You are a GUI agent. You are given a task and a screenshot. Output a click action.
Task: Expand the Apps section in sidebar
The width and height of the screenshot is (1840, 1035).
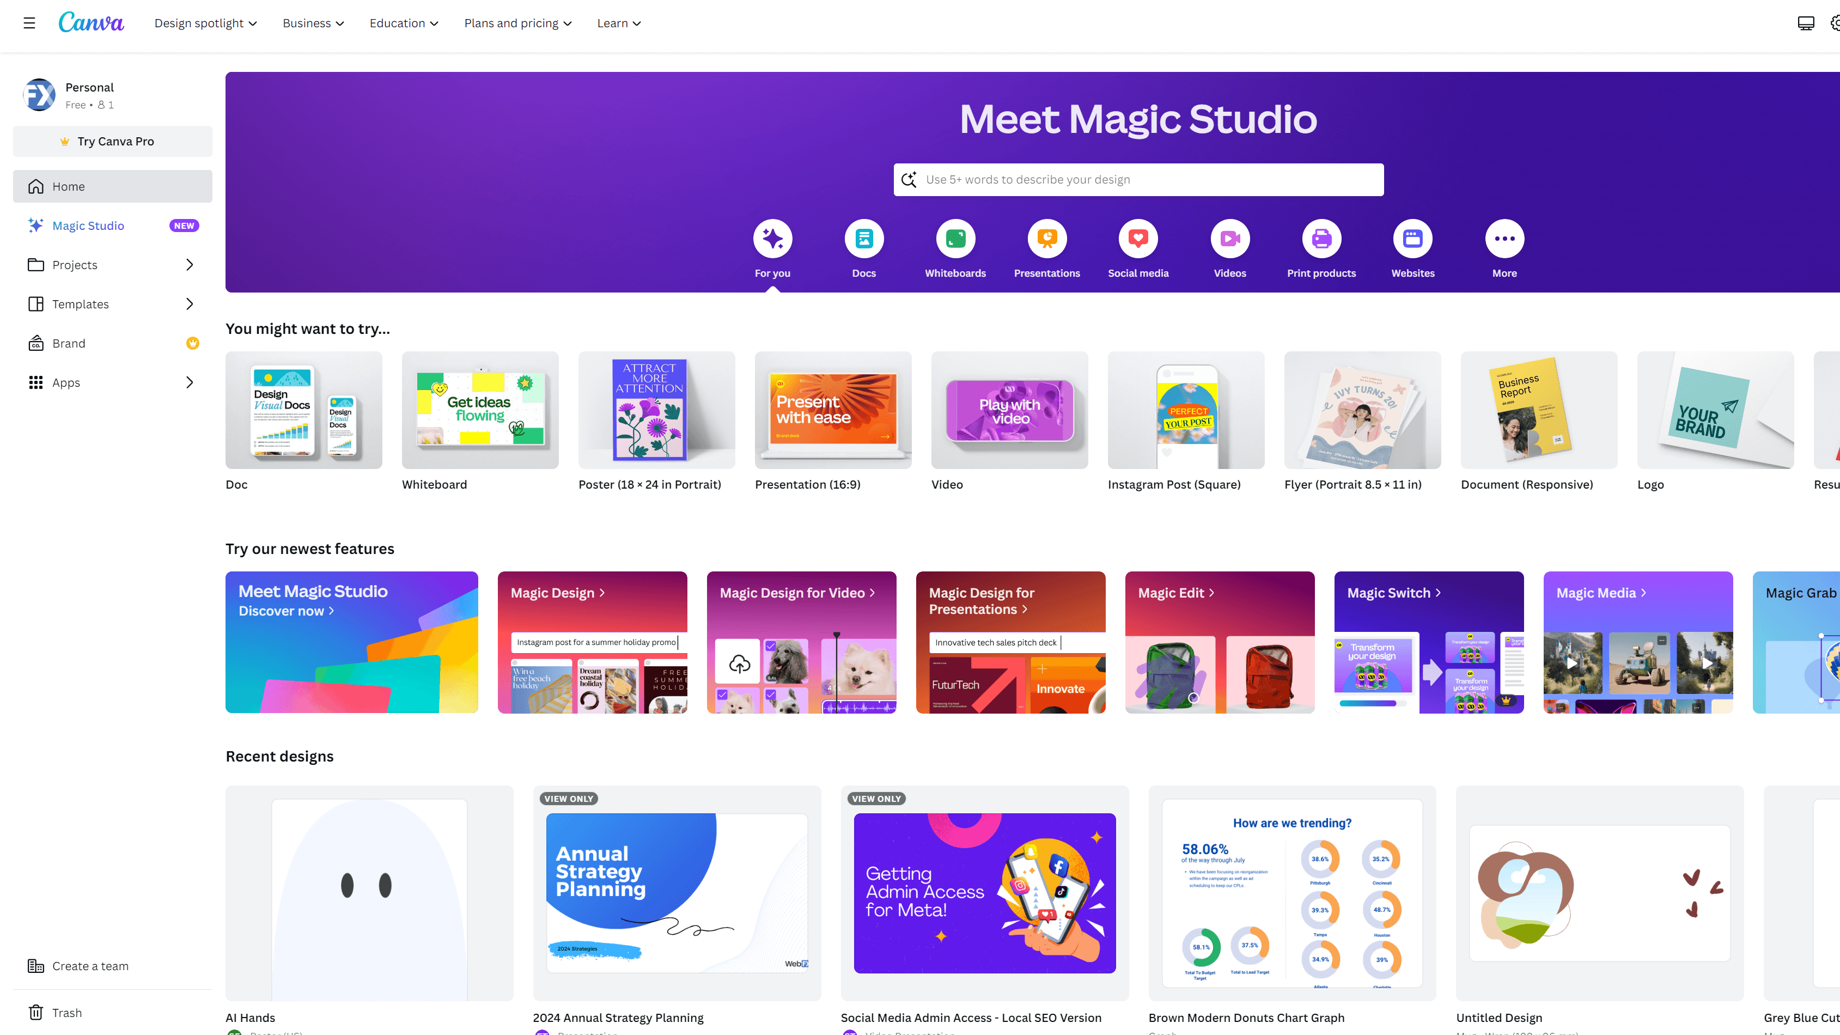tap(190, 382)
